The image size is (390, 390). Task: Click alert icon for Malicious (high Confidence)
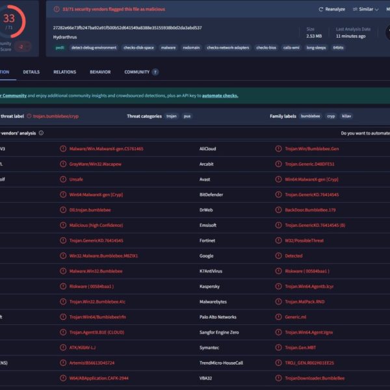63,225
